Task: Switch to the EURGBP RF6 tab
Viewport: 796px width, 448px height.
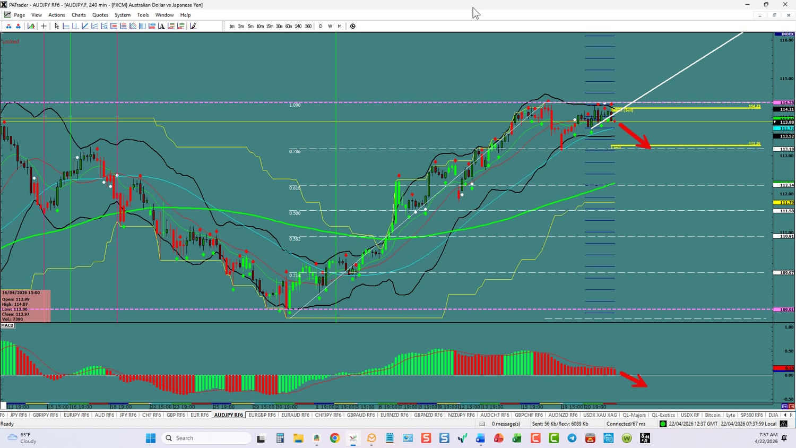Action: (x=262, y=415)
